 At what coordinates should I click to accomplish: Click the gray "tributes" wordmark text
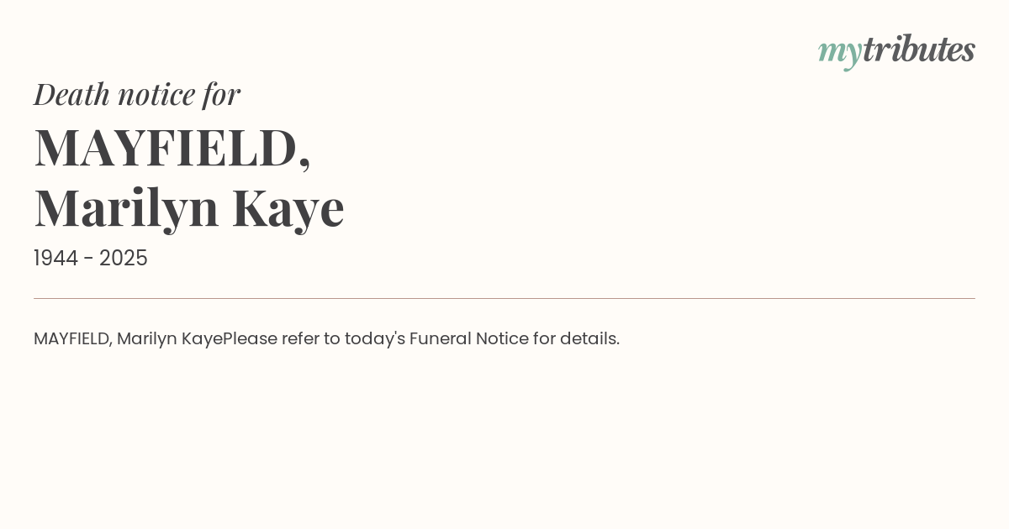click(919, 49)
